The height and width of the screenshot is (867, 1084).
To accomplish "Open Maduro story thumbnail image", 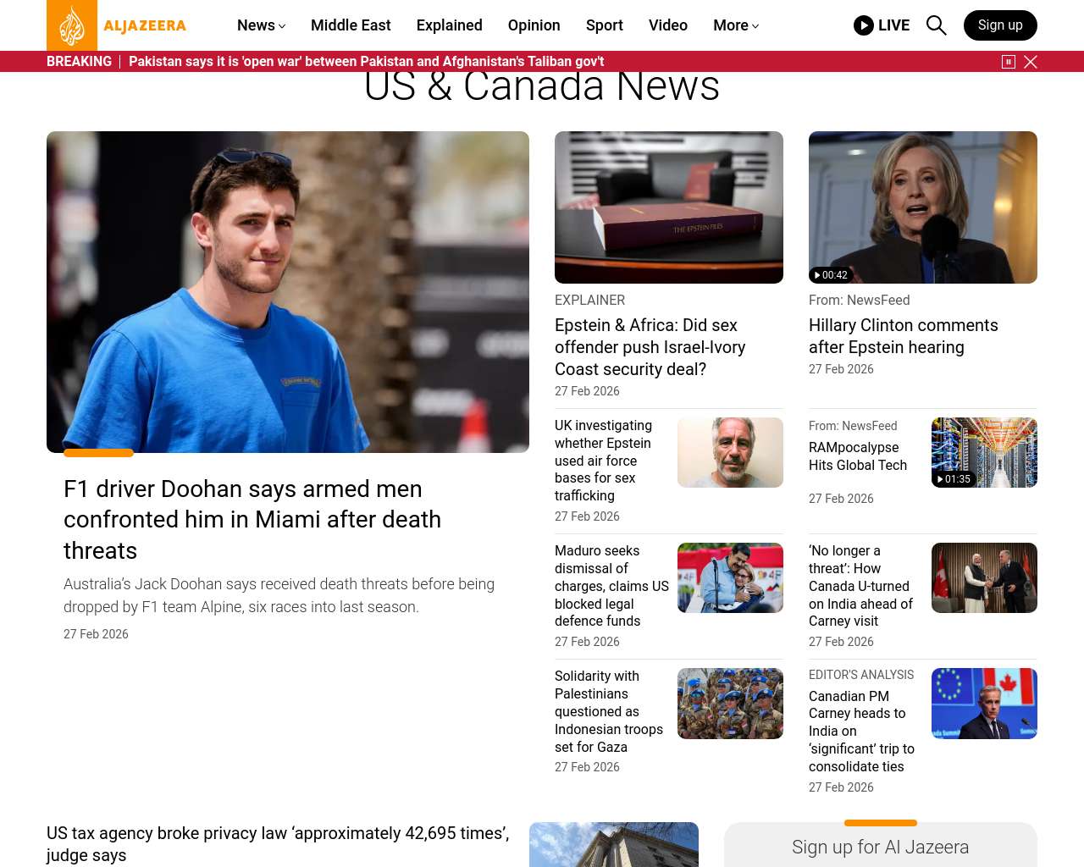I will (729, 577).
